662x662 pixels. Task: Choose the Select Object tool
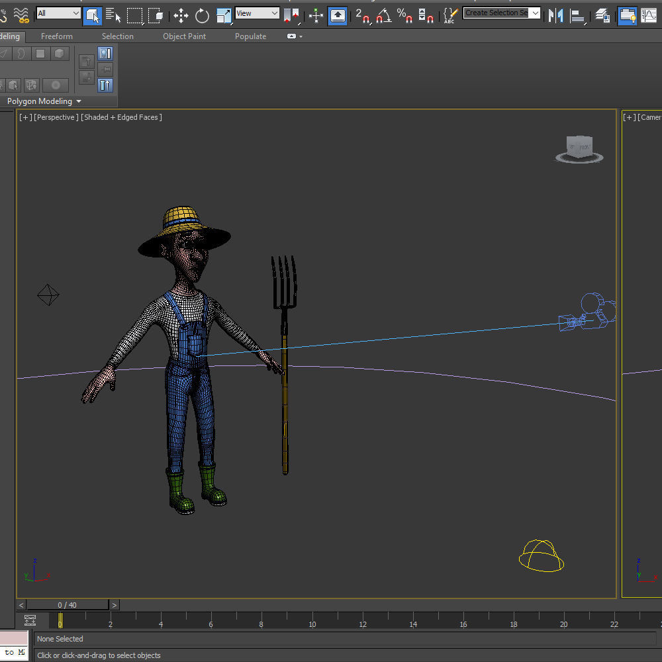(x=92, y=16)
